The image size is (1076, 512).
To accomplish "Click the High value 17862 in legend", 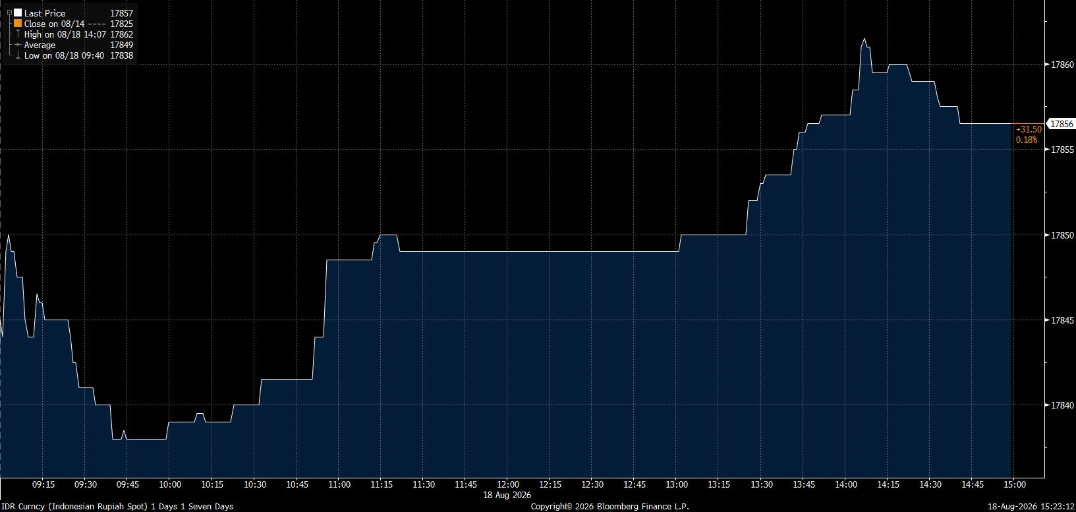I will click(x=122, y=34).
